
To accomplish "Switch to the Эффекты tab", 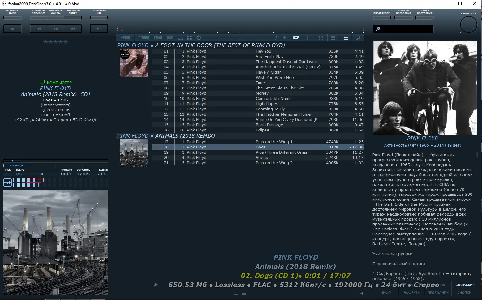I will (x=412, y=293).
